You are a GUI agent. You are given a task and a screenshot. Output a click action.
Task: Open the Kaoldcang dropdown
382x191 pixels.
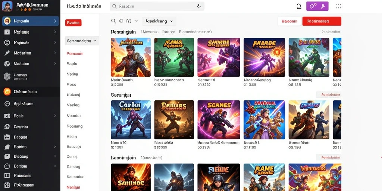pyautogui.click(x=159, y=21)
